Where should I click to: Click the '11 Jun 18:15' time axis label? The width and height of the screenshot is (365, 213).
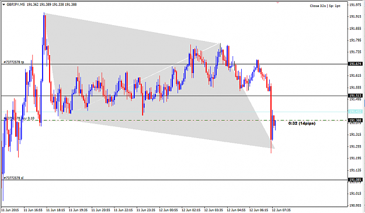point(55,210)
